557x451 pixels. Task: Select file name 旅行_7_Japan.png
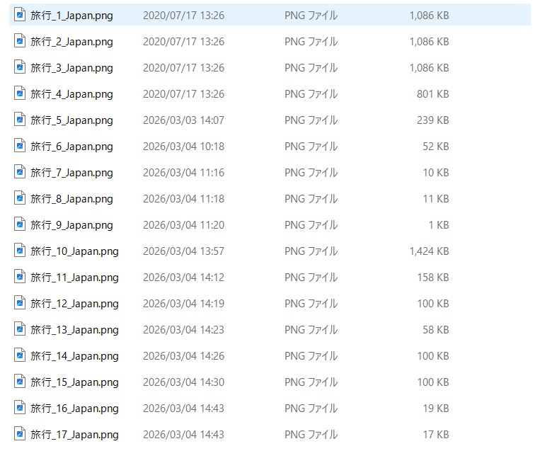[x=71, y=173]
